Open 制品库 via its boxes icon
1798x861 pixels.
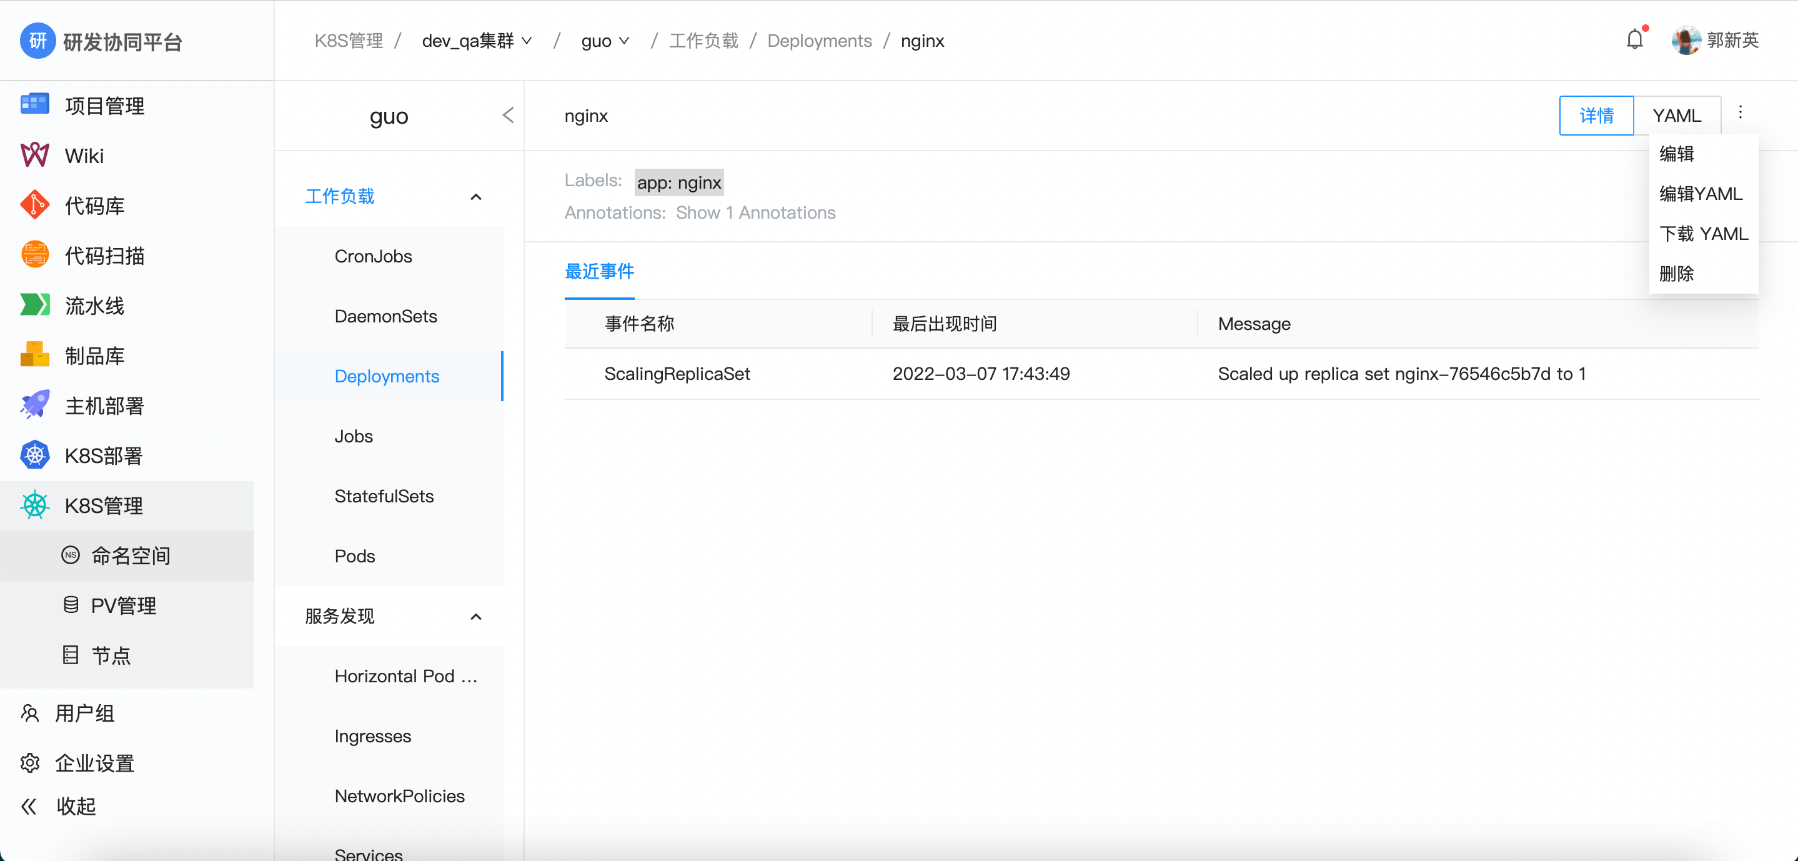pyautogui.click(x=34, y=355)
